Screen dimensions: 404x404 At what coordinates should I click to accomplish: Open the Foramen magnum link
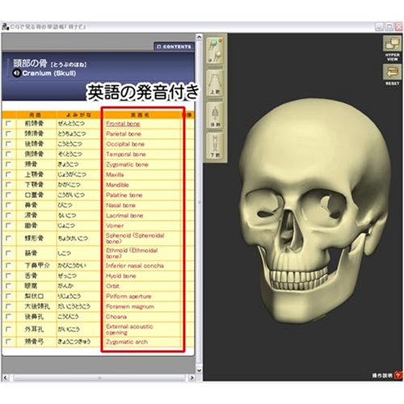click(x=130, y=306)
